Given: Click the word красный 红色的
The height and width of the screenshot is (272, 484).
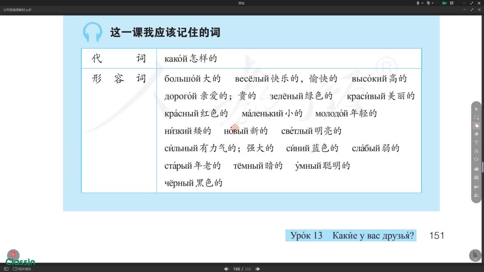Looking at the screenshot, I should coord(196,113).
